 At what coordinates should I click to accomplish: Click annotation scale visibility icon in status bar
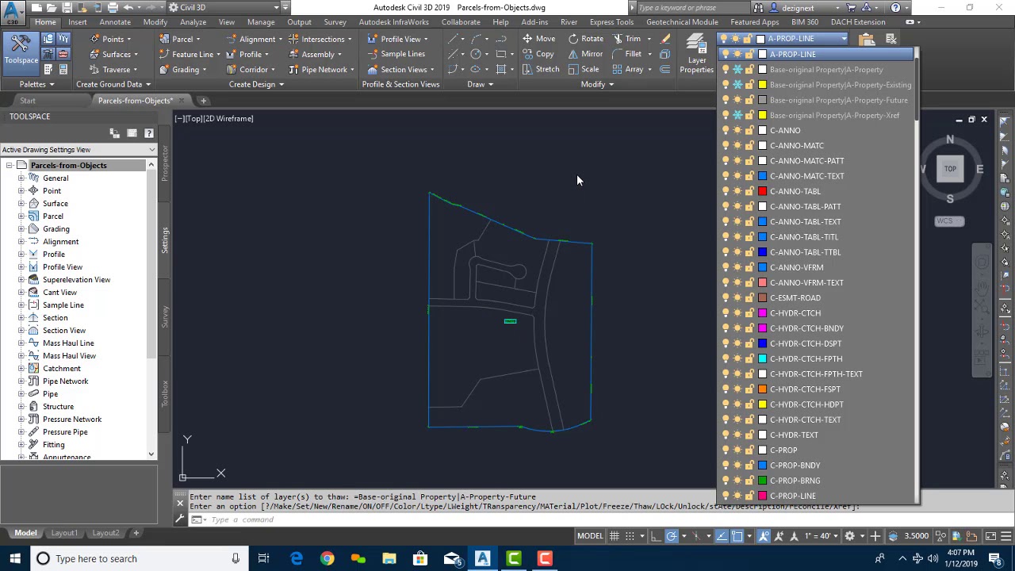click(764, 536)
